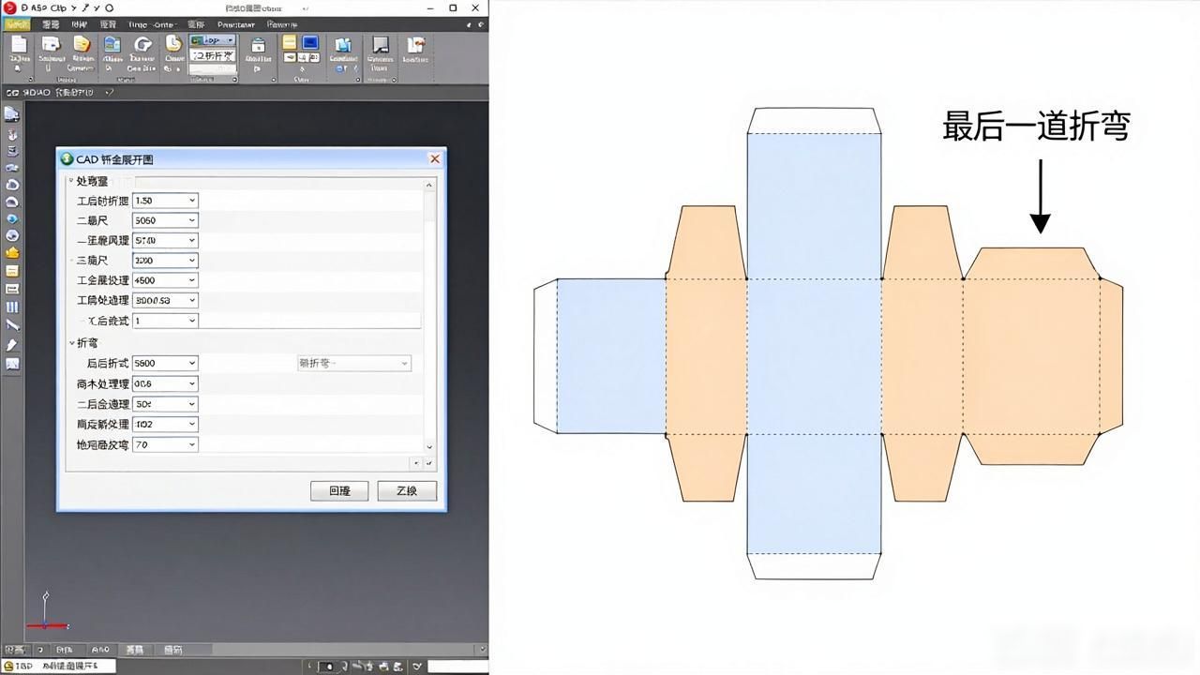Click the blue stacked documents ribbon icon
The width and height of the screenshot is (1200, 675).
coord(343,45)
